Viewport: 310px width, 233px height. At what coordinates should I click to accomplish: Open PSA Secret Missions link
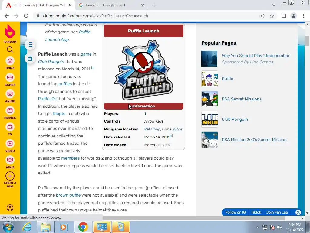pyautogui.click(x=242, y=99)
